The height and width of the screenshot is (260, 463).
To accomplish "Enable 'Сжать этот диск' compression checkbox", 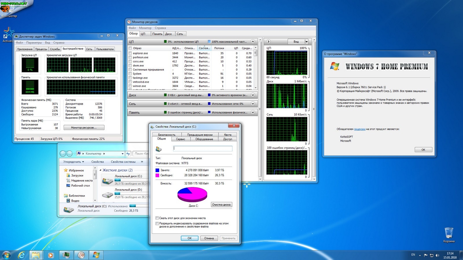I will click(x=157, y=218).
